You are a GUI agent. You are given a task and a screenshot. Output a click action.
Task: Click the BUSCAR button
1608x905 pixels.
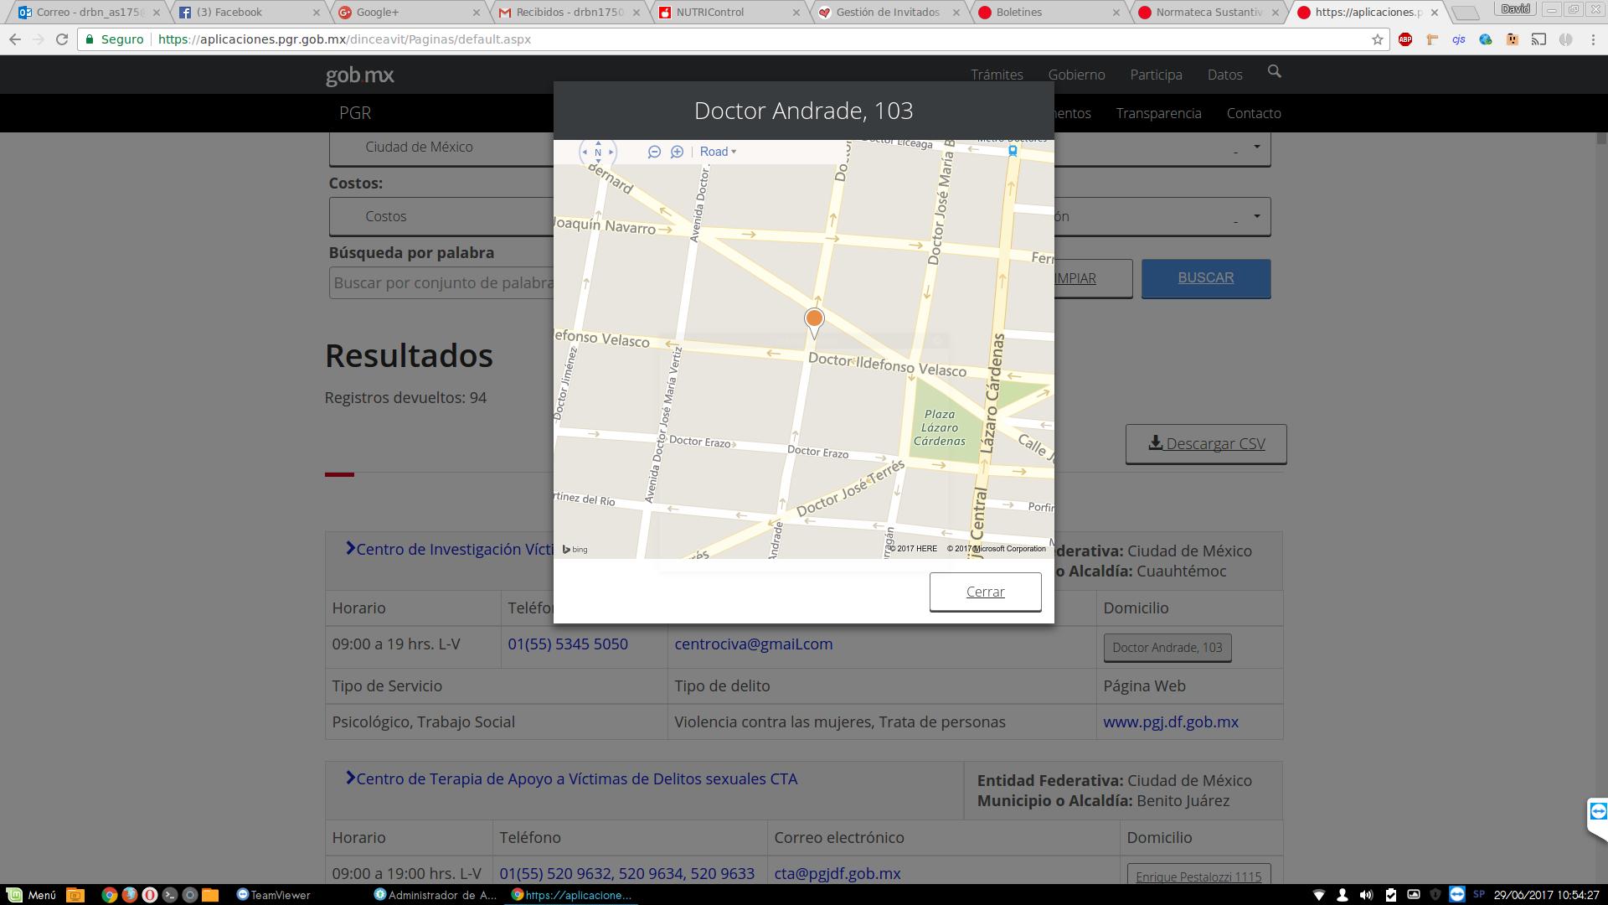tap(1206, 278)
